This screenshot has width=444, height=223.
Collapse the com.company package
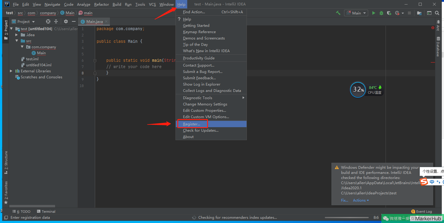[22, 47]
